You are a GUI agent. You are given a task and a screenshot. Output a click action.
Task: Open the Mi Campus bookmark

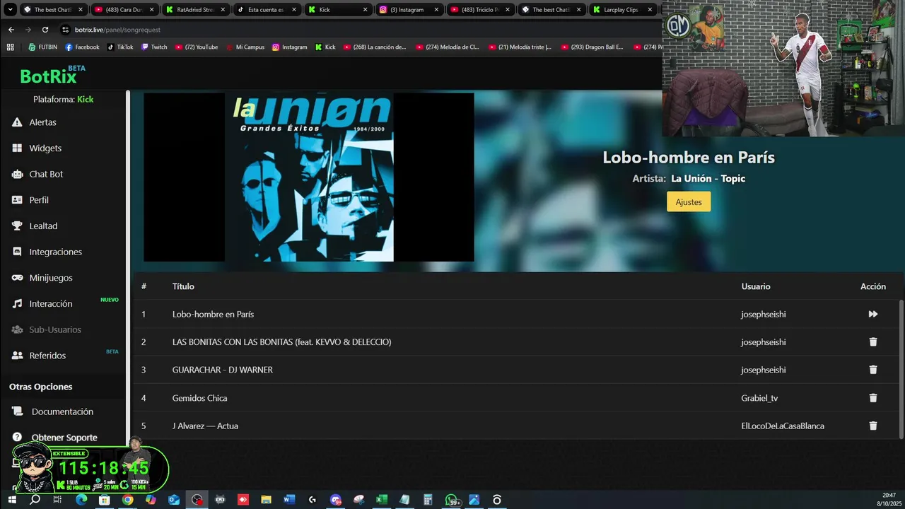(245, 47)
